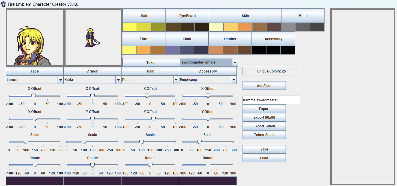Save the current character
This screenshot has width=397, height=186.
pos(264,149)
